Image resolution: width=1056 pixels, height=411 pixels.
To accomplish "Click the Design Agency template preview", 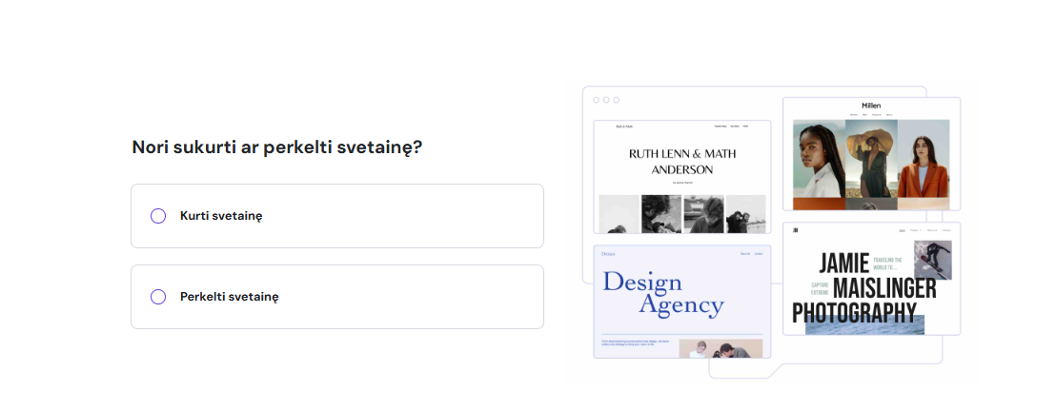I will [x=681, y=301].
